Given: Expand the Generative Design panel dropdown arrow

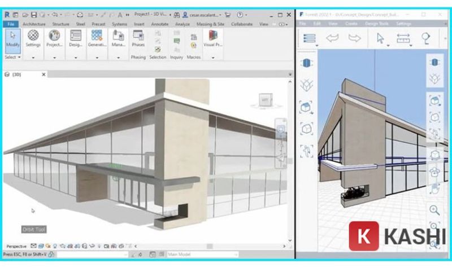Looking at the screenshot, I should point(97,58).
